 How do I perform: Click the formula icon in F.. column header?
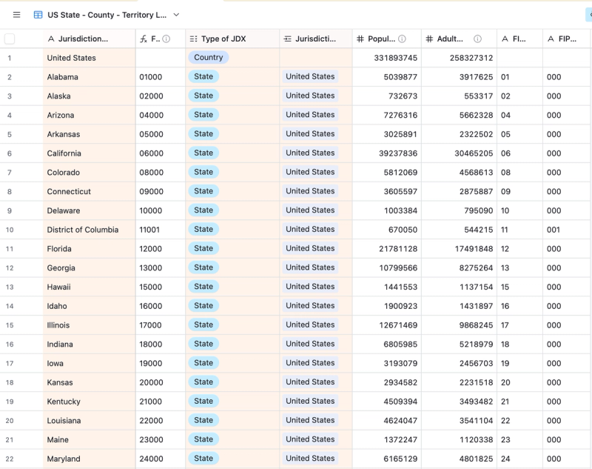pyautogui.click(x=144, y=39)
